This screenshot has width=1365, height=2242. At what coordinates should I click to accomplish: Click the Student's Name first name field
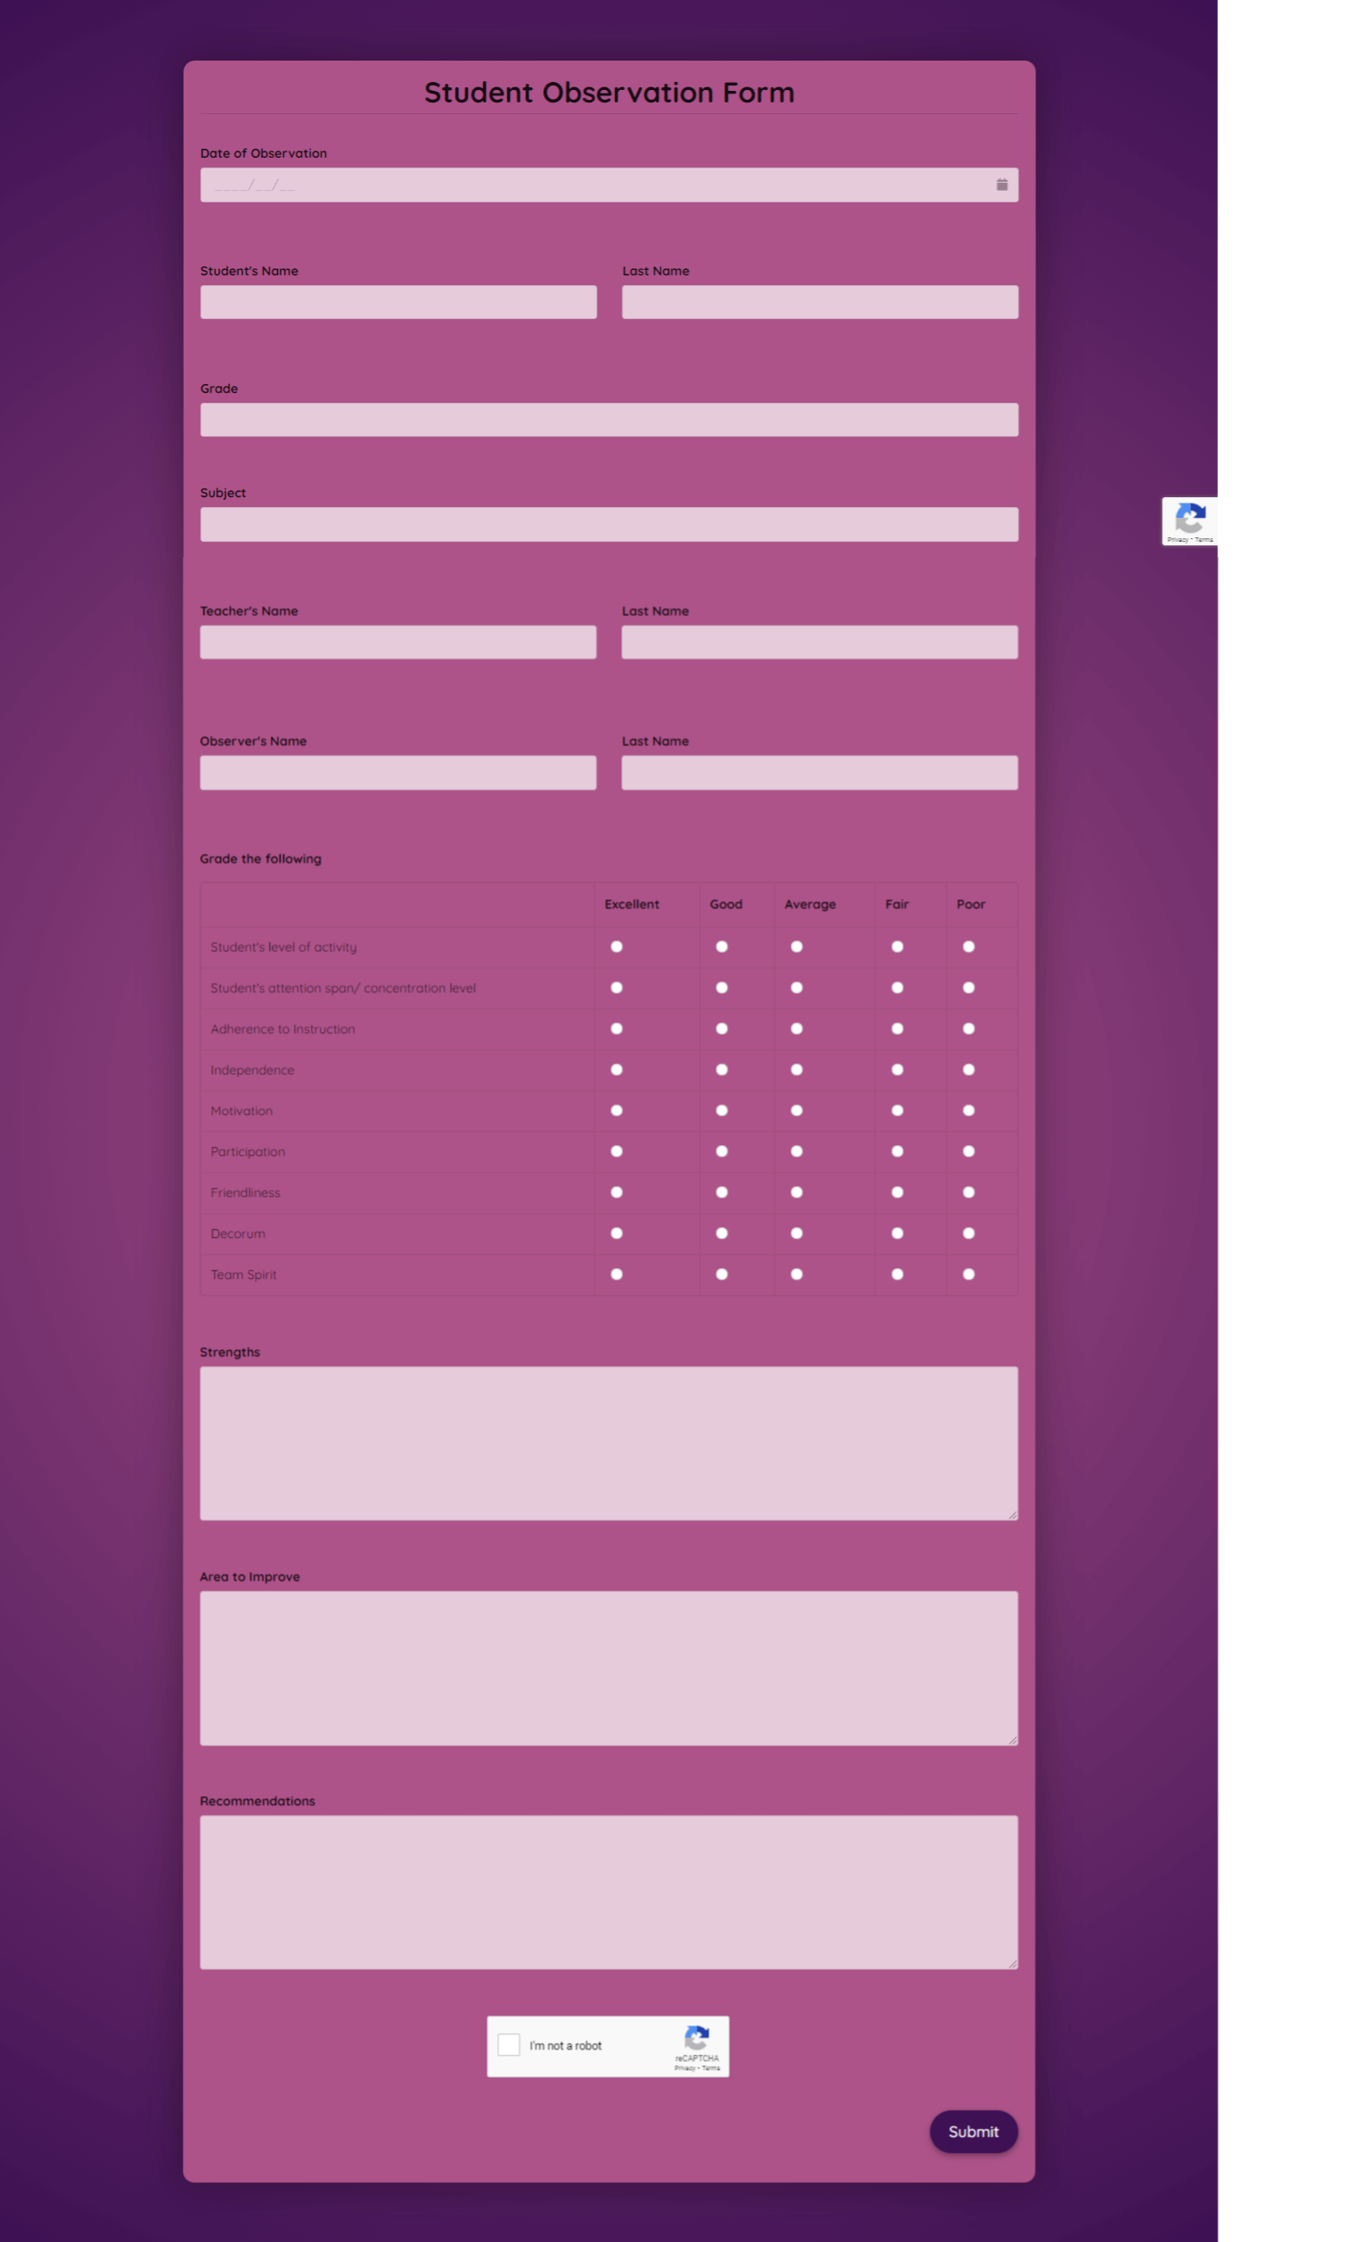397,302
